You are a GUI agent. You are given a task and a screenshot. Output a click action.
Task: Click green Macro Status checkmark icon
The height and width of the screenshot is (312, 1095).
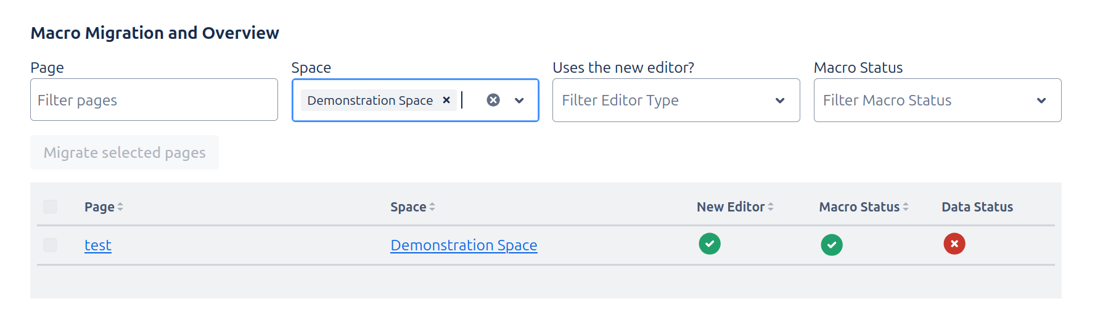coord(831,245)
